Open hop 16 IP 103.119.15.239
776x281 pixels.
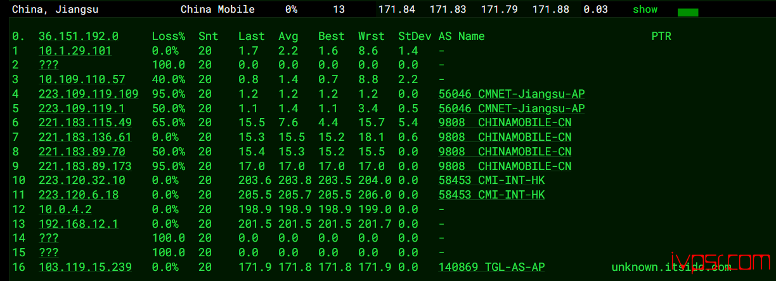(x=85, y=267)
